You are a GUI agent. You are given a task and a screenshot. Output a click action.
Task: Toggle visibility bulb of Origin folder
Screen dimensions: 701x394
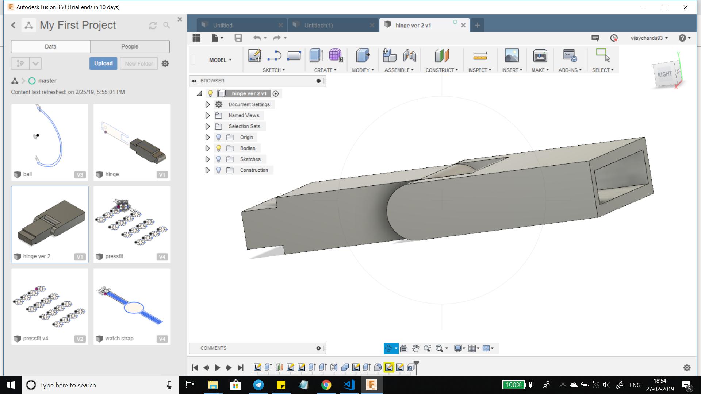218,137
